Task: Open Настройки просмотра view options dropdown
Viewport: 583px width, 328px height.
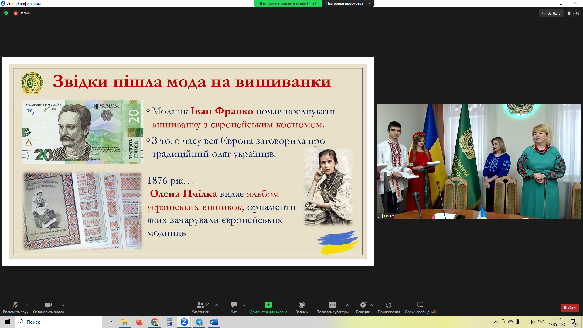Action: click(x=348, y=3)
